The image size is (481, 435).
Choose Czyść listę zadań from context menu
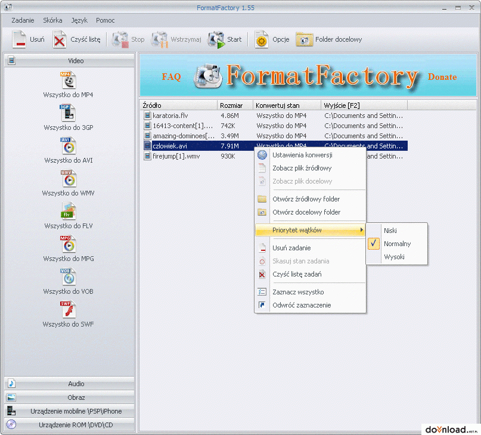[310, 274]
